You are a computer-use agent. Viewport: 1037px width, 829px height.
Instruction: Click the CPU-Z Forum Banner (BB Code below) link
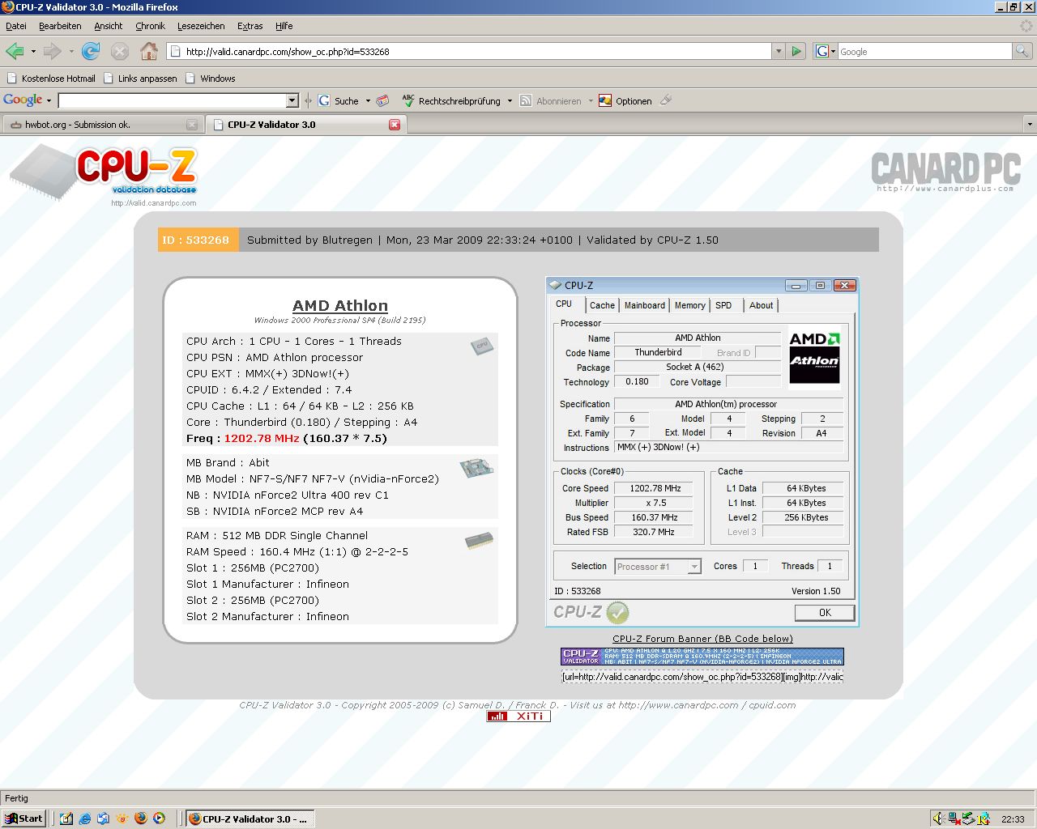[x=702, y=639]
